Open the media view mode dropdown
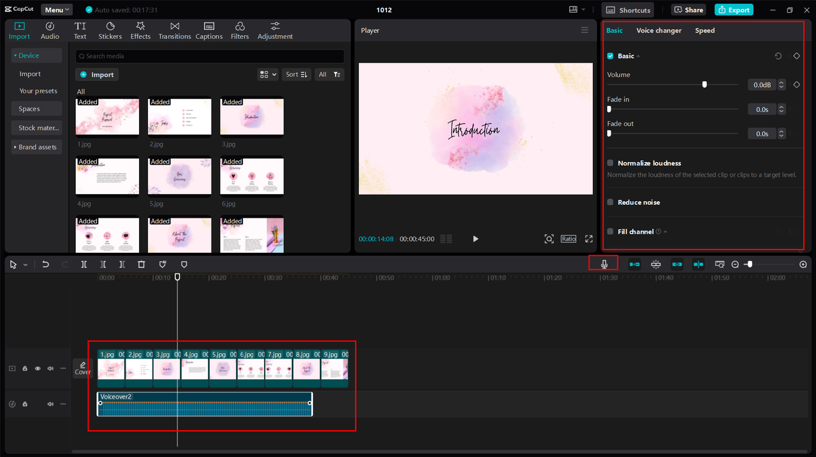 [x=268, y=75]
